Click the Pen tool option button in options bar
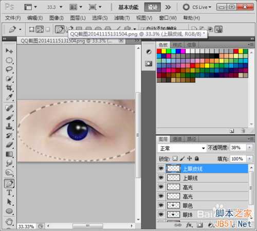 pos(60,29)
